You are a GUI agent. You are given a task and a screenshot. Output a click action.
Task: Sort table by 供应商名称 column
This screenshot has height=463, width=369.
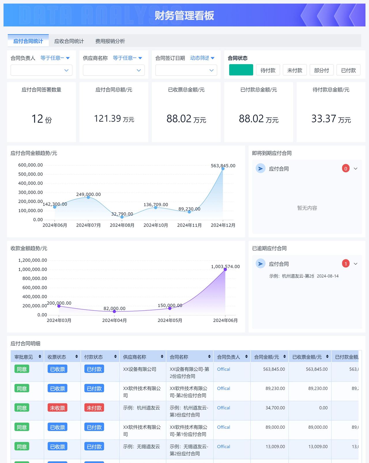click(162, 356)
